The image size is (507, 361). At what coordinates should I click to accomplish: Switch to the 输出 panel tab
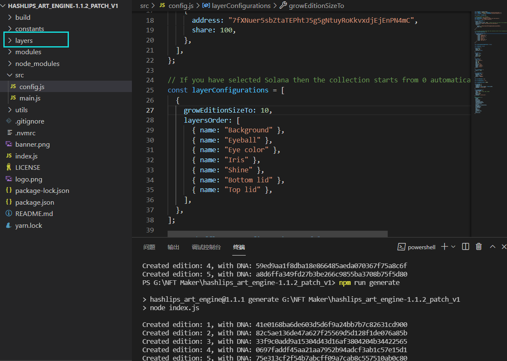173,247
